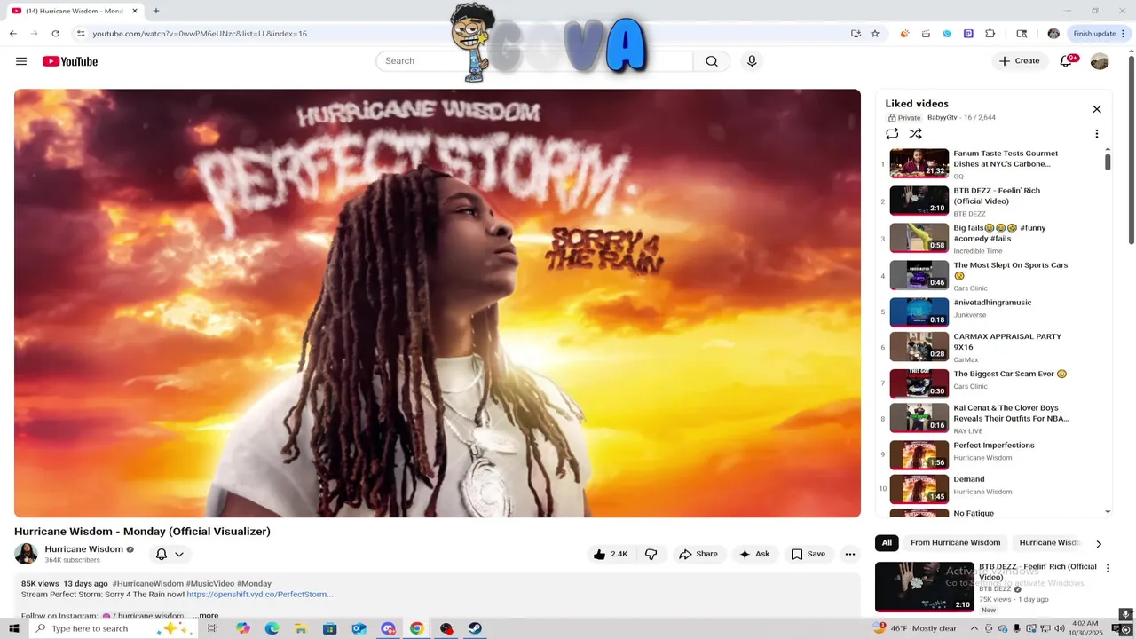This screenshot has width=1136, height=639.
Task: Open Microsoft Edge from taskbar
Action: tap(272, 628)
